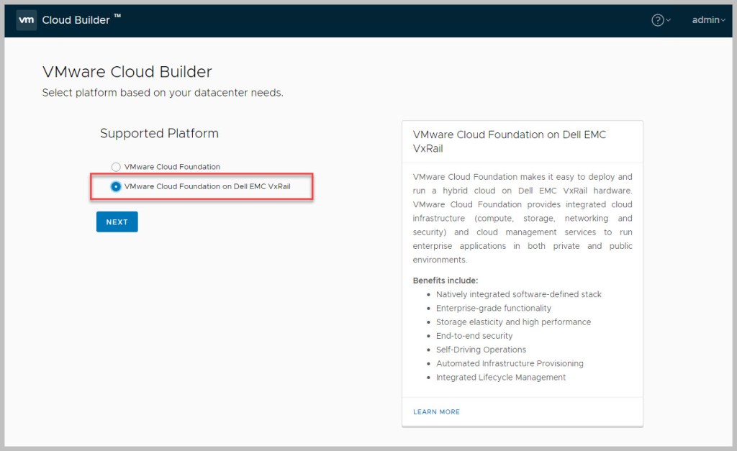The height and width of the screenshot is (451, 737).
Task: Click the Cloud Builder title in header
Action: (x=76, y=20)
